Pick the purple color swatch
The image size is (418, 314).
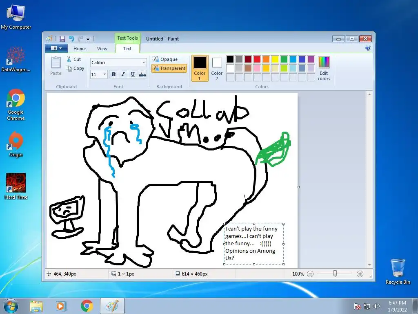pos(311,59)
